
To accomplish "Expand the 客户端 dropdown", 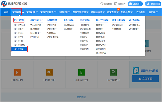I will pos(154,12).
